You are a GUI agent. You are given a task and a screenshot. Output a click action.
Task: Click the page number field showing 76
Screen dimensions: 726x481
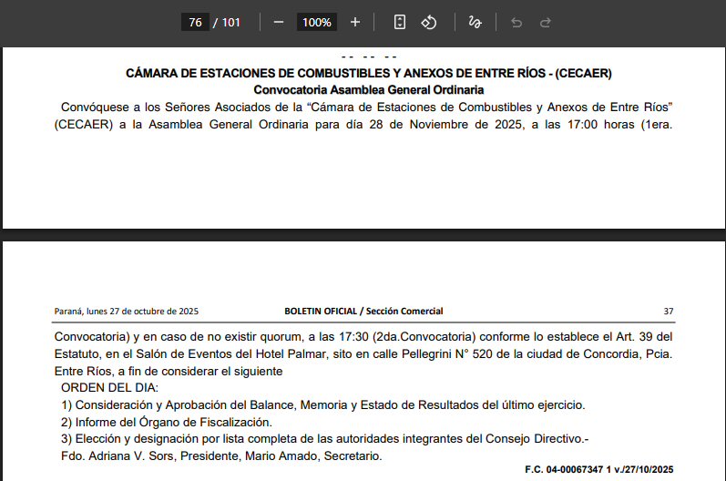pyautogui.click(x=194, y=22)
